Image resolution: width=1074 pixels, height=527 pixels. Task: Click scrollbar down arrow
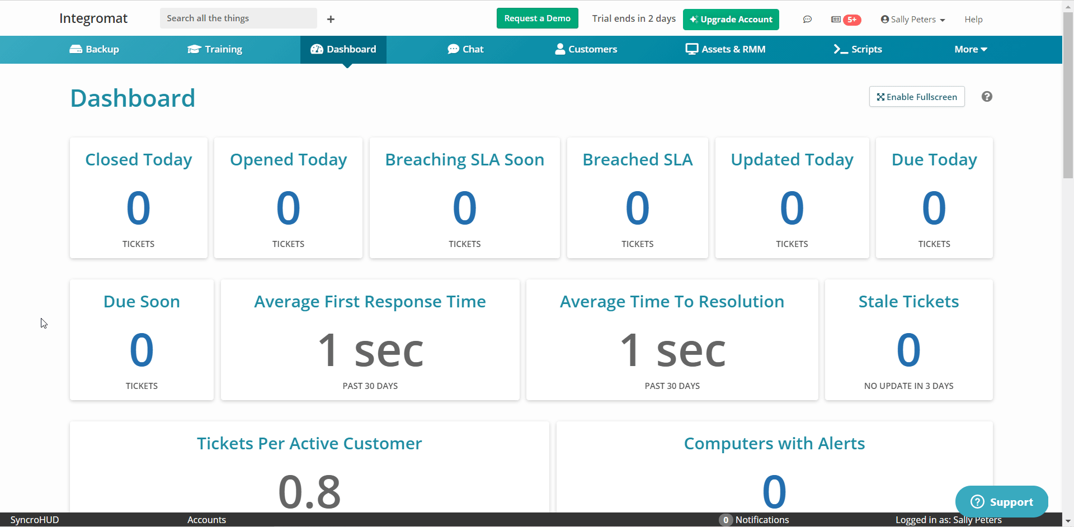(1068, 521)
